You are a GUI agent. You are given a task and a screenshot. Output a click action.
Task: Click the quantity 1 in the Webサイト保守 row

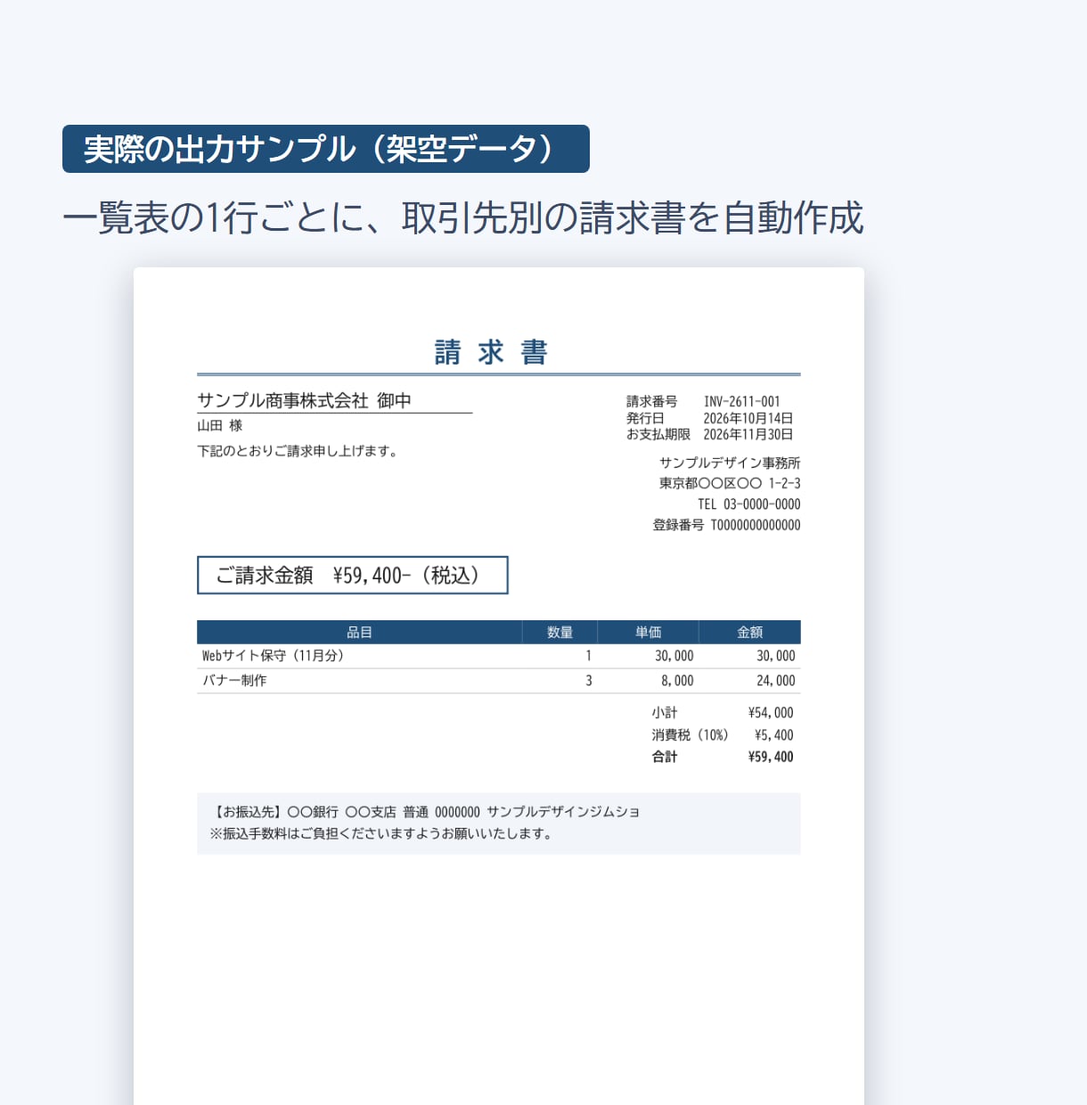tap(588, 656)
